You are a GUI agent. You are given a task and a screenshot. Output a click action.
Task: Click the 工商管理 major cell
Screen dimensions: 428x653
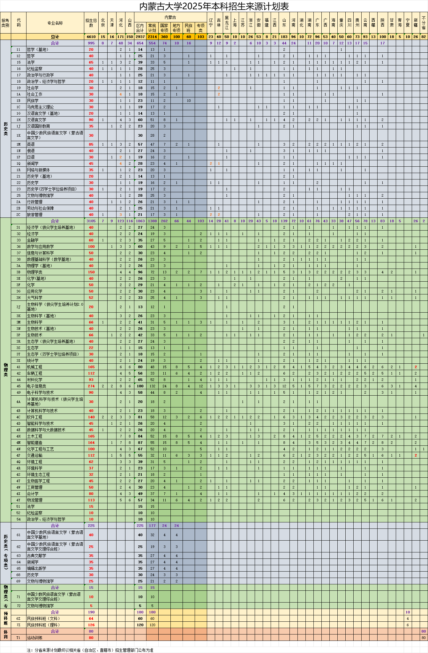[55, 487]
